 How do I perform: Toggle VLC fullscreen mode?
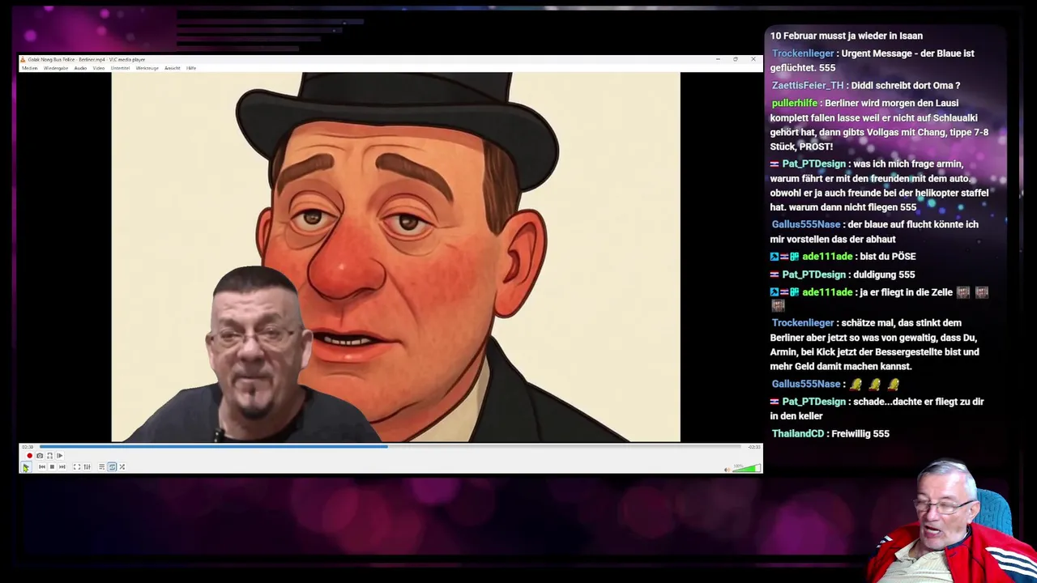(77, 467)
